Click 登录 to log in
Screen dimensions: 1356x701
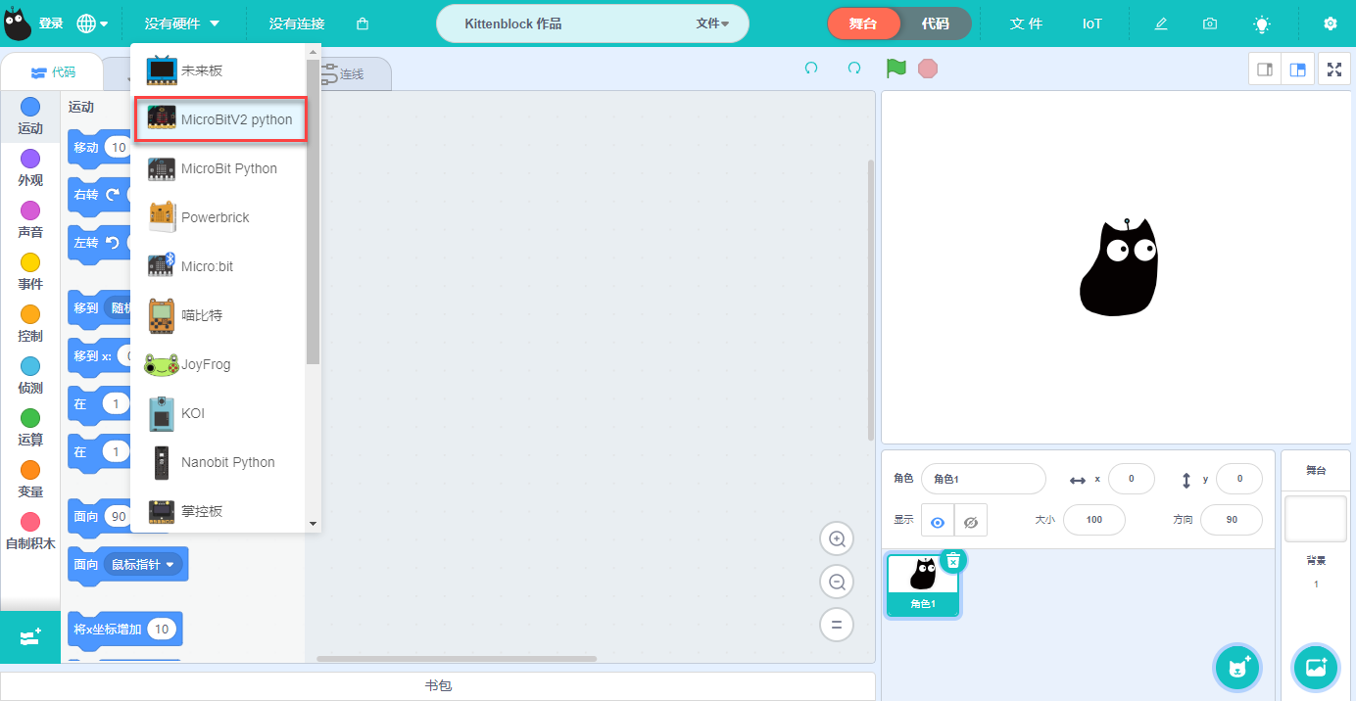(51, 23)
